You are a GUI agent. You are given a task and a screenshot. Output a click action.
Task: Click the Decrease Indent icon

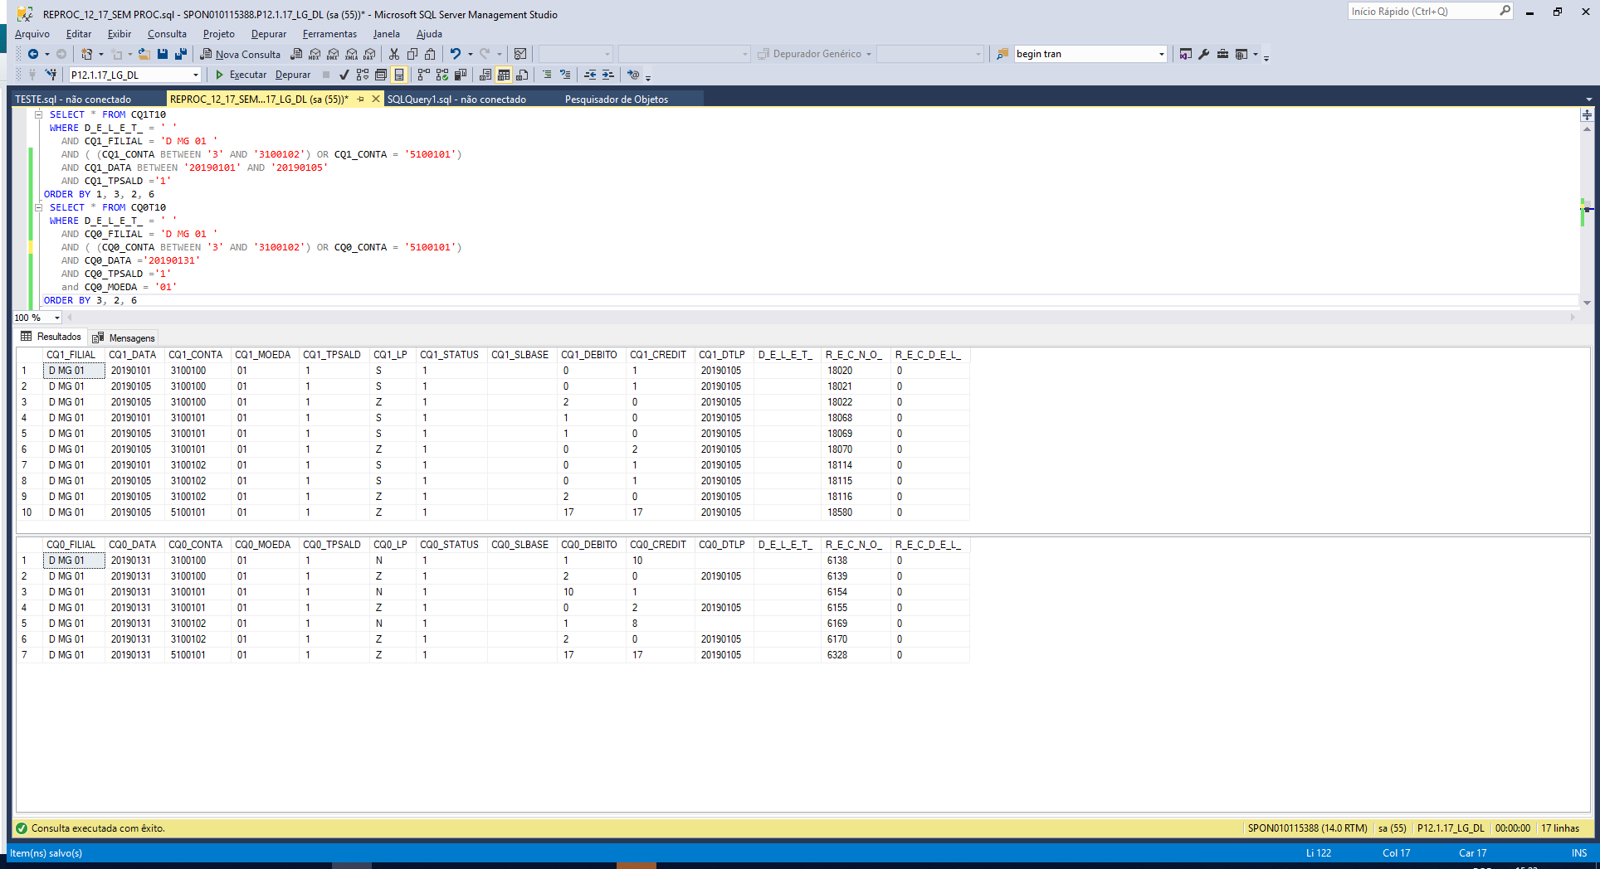click(x=590, y=75)
